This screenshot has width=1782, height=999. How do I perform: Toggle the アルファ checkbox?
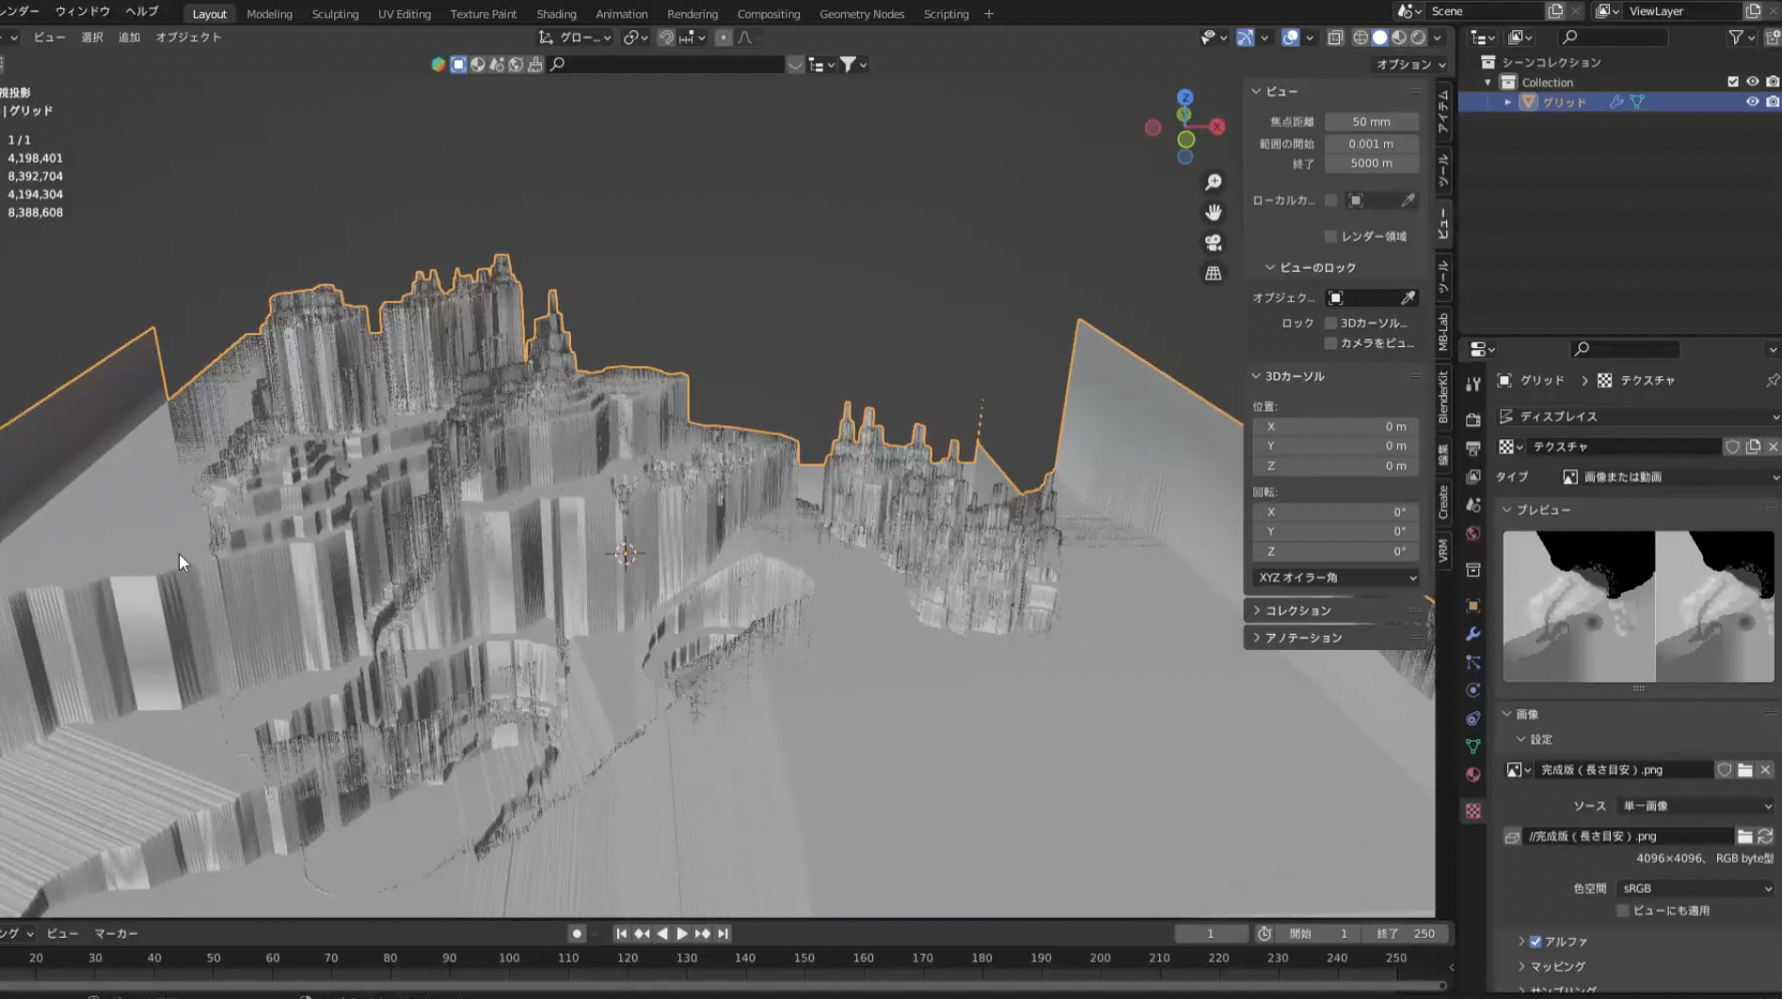tap(1535, 942)
